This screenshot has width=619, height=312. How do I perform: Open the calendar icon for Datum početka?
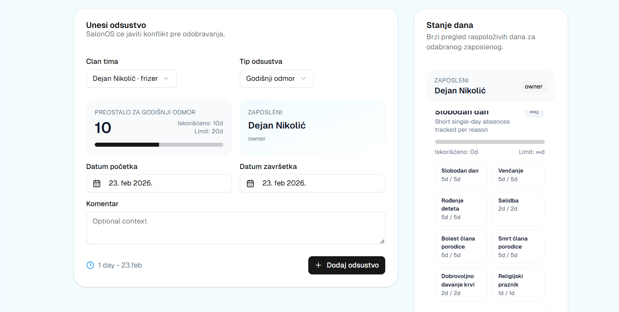[x=96, y=183]
